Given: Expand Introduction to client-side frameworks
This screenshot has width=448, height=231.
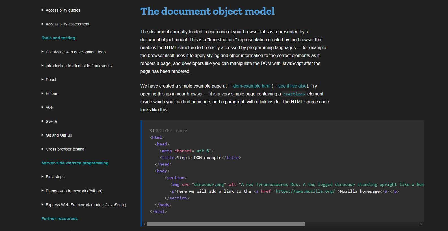Looking at the screenshot, I should coord(76,66).
